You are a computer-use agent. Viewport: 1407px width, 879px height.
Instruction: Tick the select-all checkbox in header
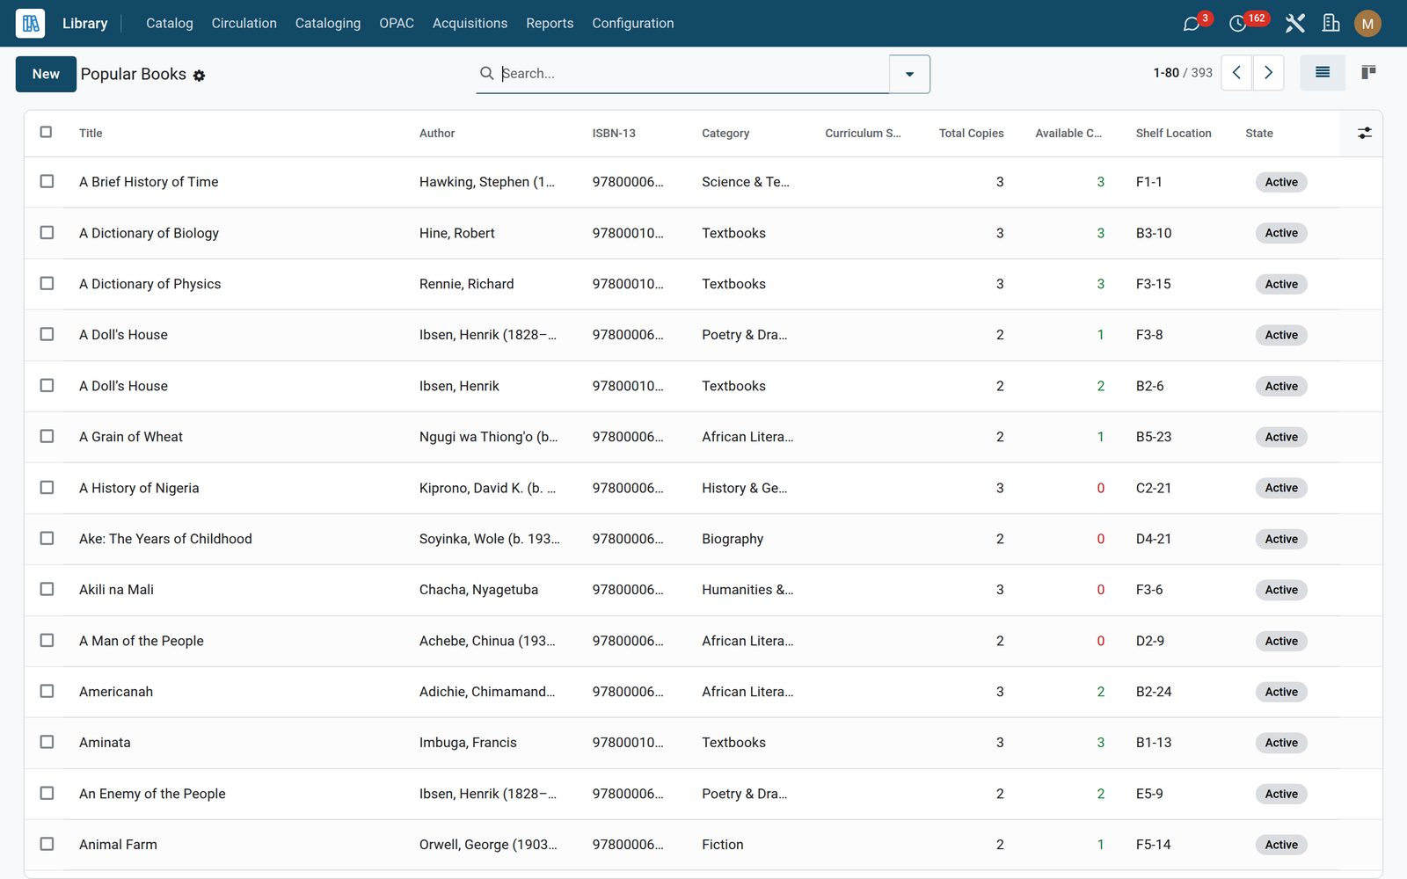coord(46,132)
